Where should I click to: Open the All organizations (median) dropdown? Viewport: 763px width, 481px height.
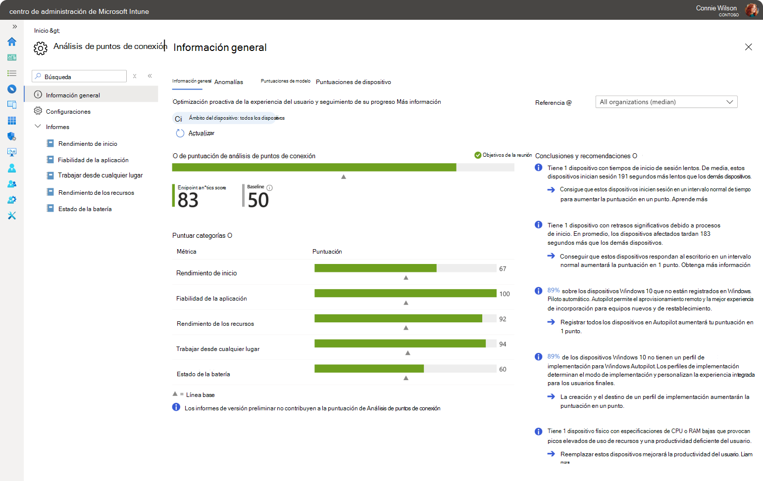pyautogui.click(x=666, y=102)
